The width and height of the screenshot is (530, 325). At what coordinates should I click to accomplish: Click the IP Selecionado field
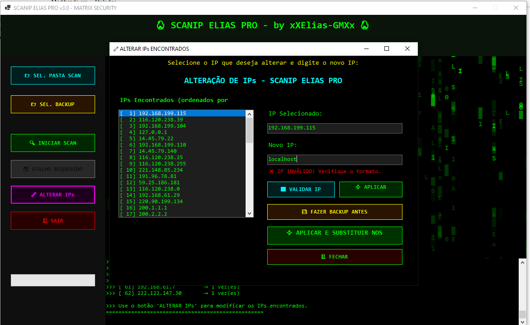tap(334, 128)
